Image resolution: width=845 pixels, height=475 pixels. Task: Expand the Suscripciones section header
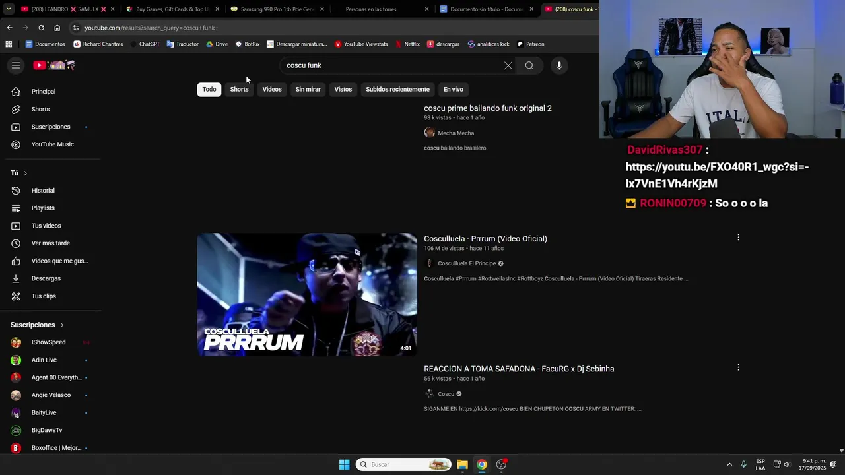(38, 325)
